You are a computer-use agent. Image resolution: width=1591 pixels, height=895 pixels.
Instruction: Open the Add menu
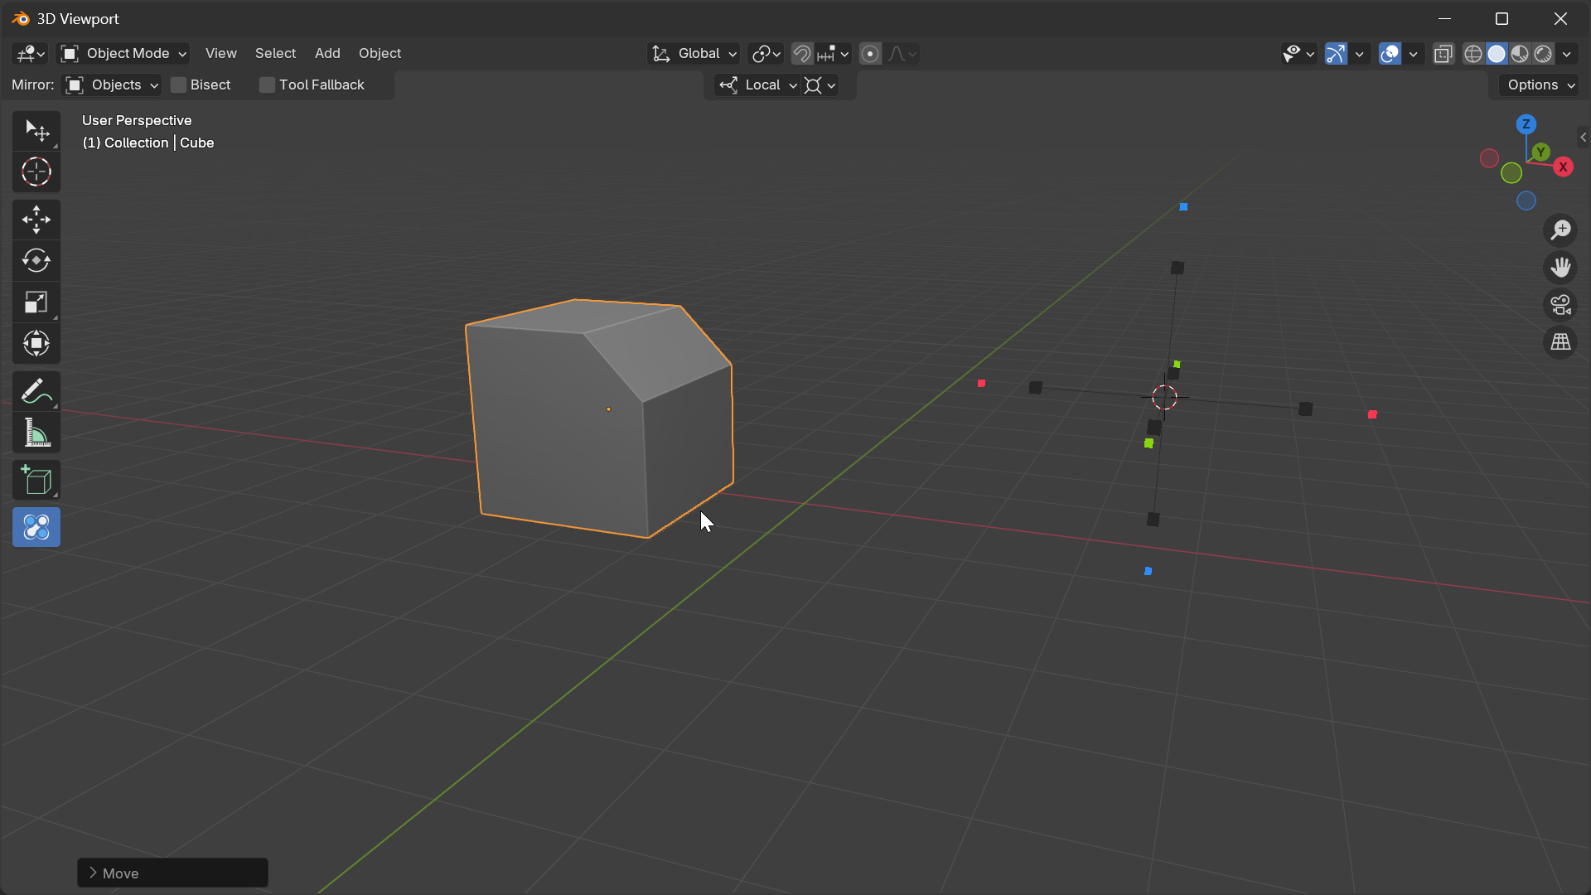(x=327, y=54)
